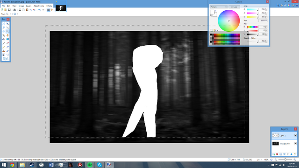This screenshot has height=168, width=299.
Task: Merge layer down in Layers panel
Action: click(x=285, y=154)
